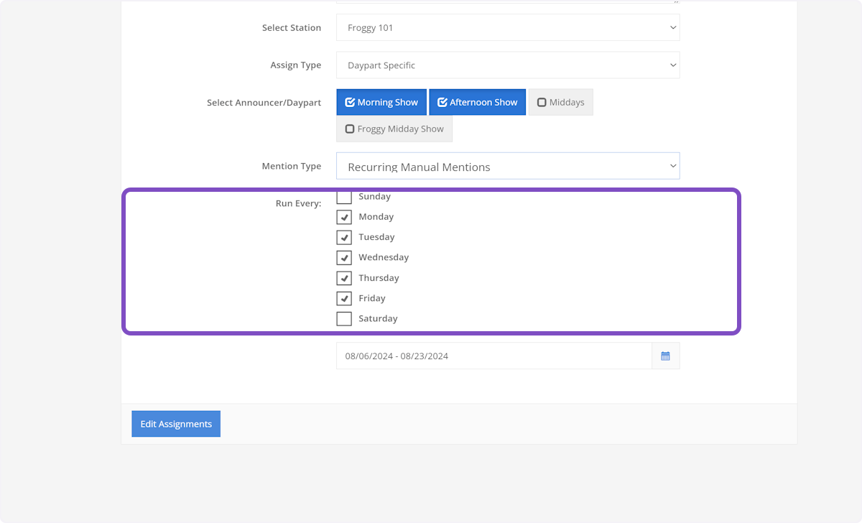The width and height of the screenshot is (862, 523).
Task: Tick the Saturday checkbox
Action: pyautogui.click(x=344, y=318)
